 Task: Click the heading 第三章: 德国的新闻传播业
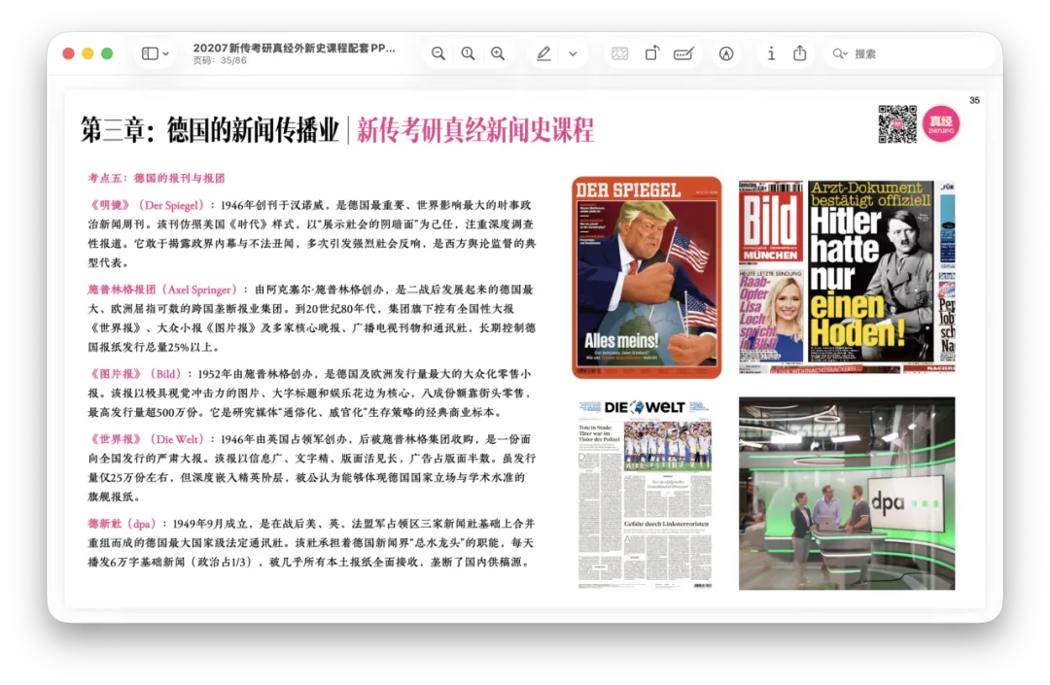pyautogui.click(x=210, y=130)
